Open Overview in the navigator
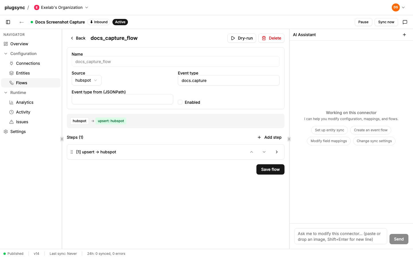The image size is (413, 258). click(31, 44)
